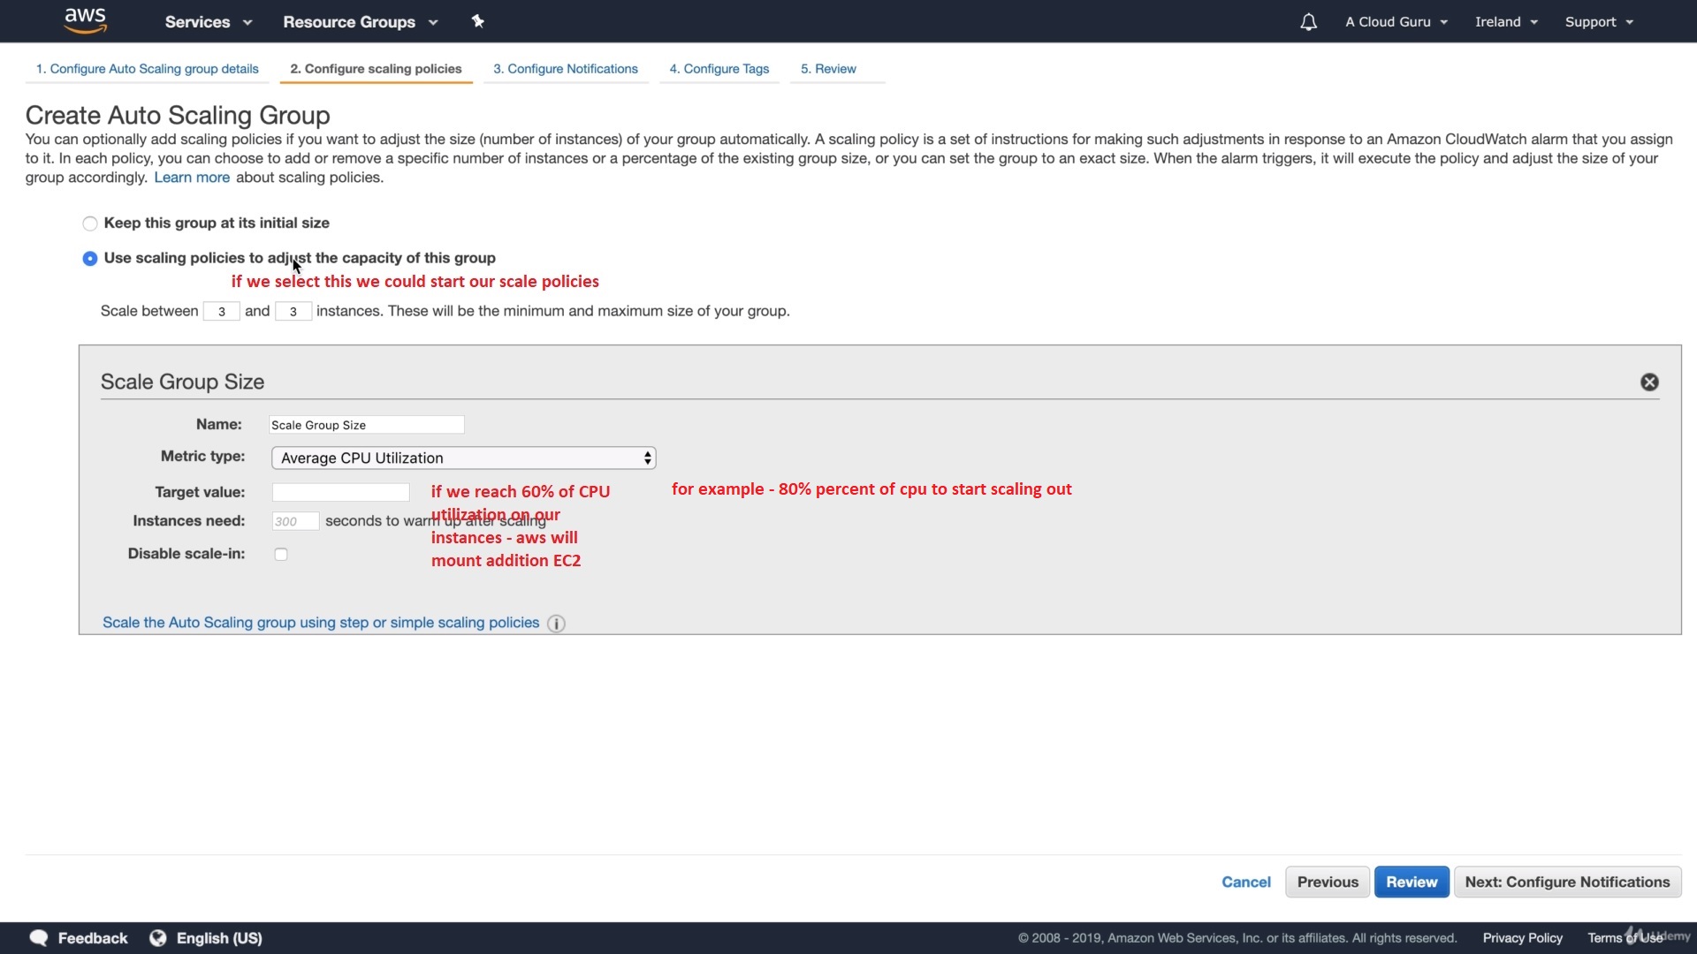Image resolution: width=1697 pixels, height=954 pixels.
Task: Click the blue Review button
Action: click(1411, 882)
